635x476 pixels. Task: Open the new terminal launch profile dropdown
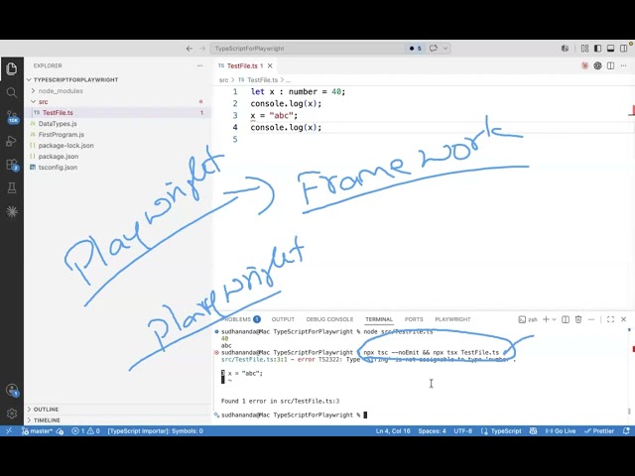click(x=554, y=319)
